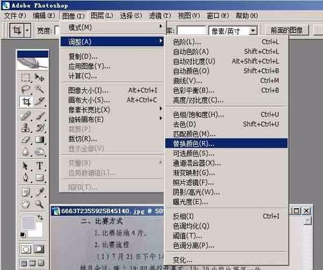
Task: Choose 替换颜色(R)... from the adjustments submenu
Action: tap(226, 144)
